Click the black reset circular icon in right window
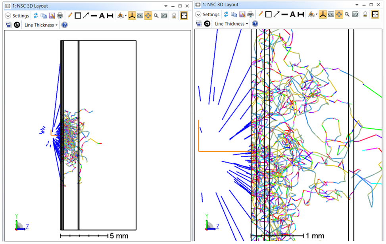Image resolution: width=386 pixels, height=244 pixels. tap(207, 24)
